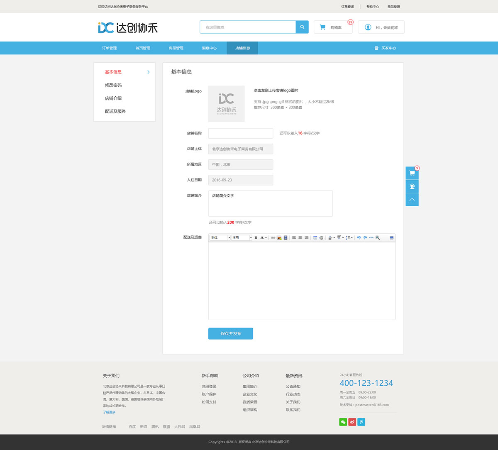The height and width of the screenshot is (450, 498).
Task: Open the 了解更多 link in footer
Action: (109, 412)
